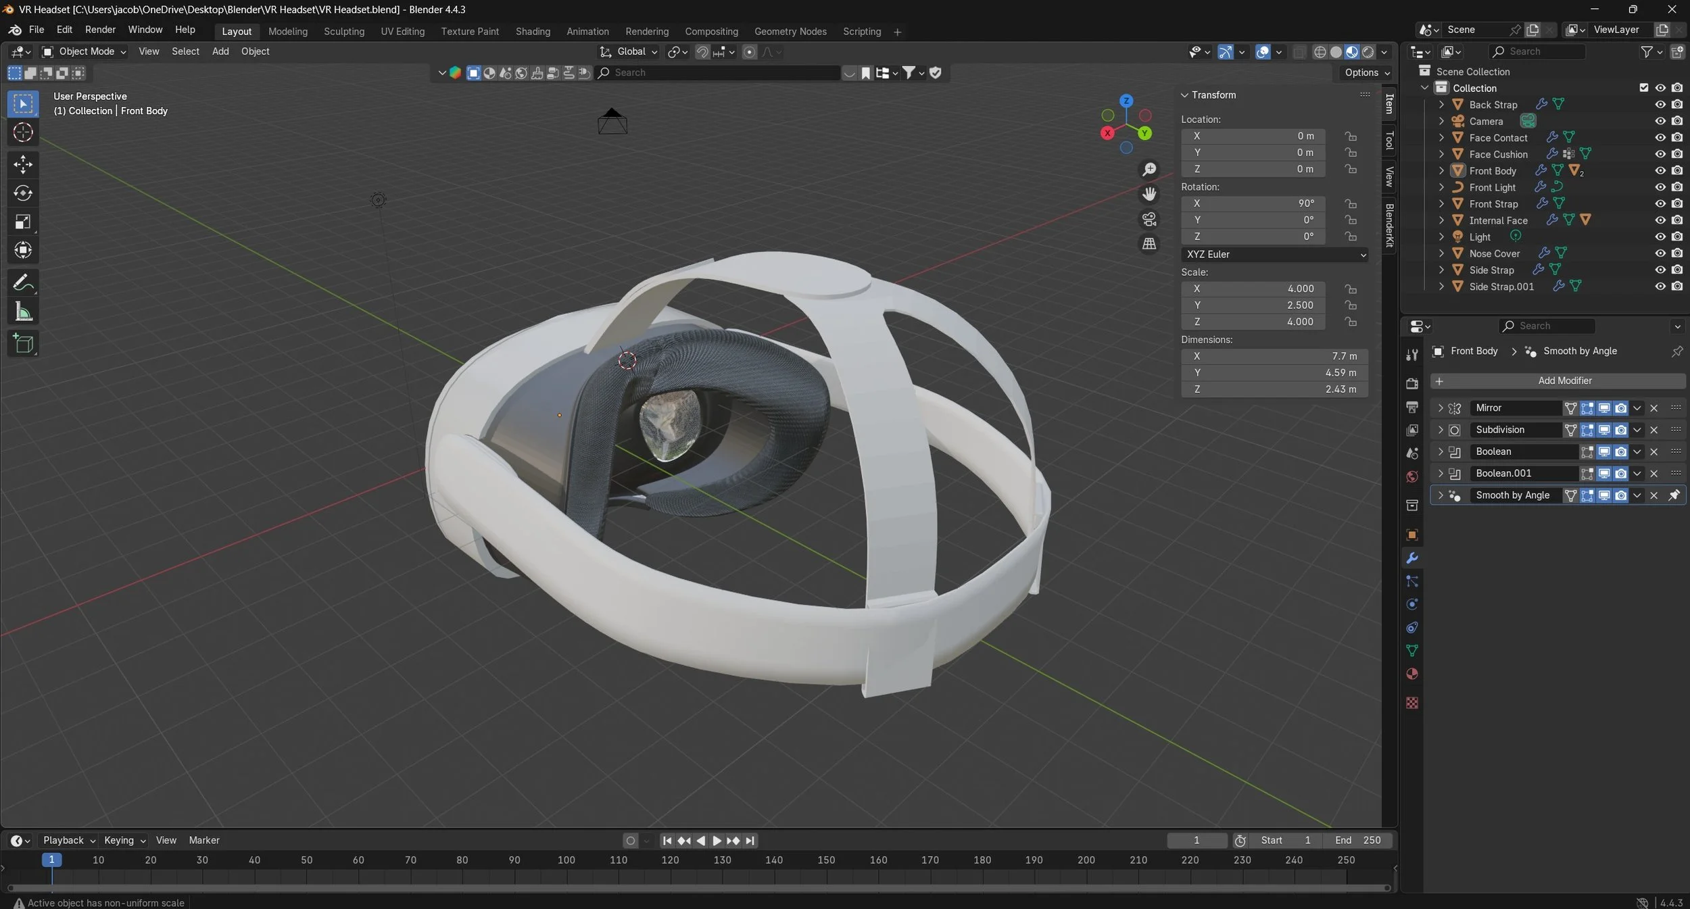Switch to the Shading workspace tab
The height and width of the screenshot is (909, 1690).
tap(533, 32)
